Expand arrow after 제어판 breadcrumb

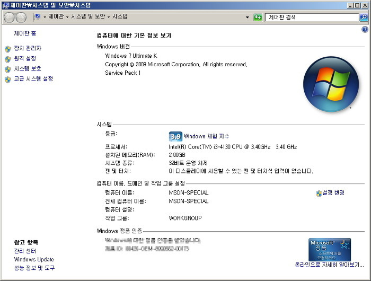coord(67,17)
